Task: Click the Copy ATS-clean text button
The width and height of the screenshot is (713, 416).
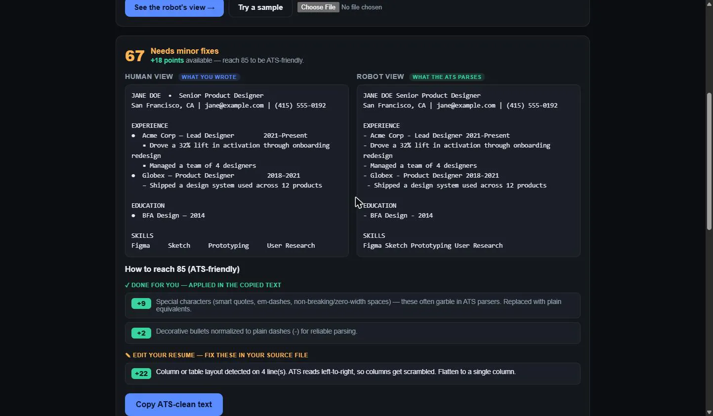Action: click(174, 405)
